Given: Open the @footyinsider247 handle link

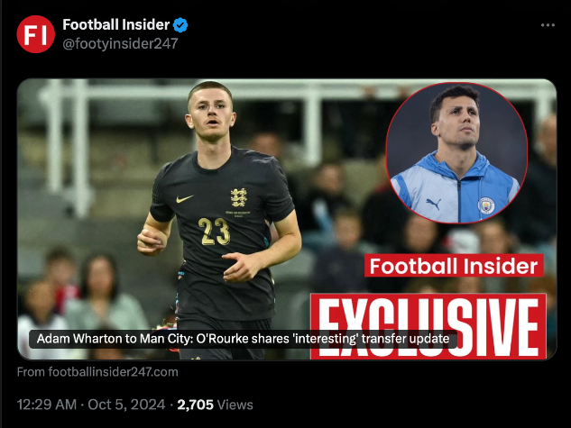Looking at the screenshot, I should pos(120,43).
